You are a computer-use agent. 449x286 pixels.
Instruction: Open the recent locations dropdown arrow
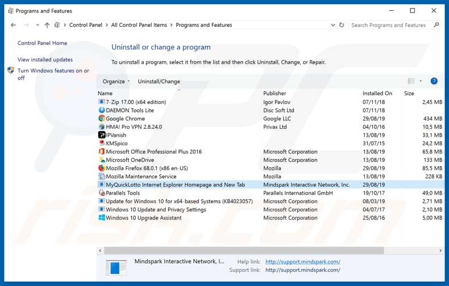38,25
